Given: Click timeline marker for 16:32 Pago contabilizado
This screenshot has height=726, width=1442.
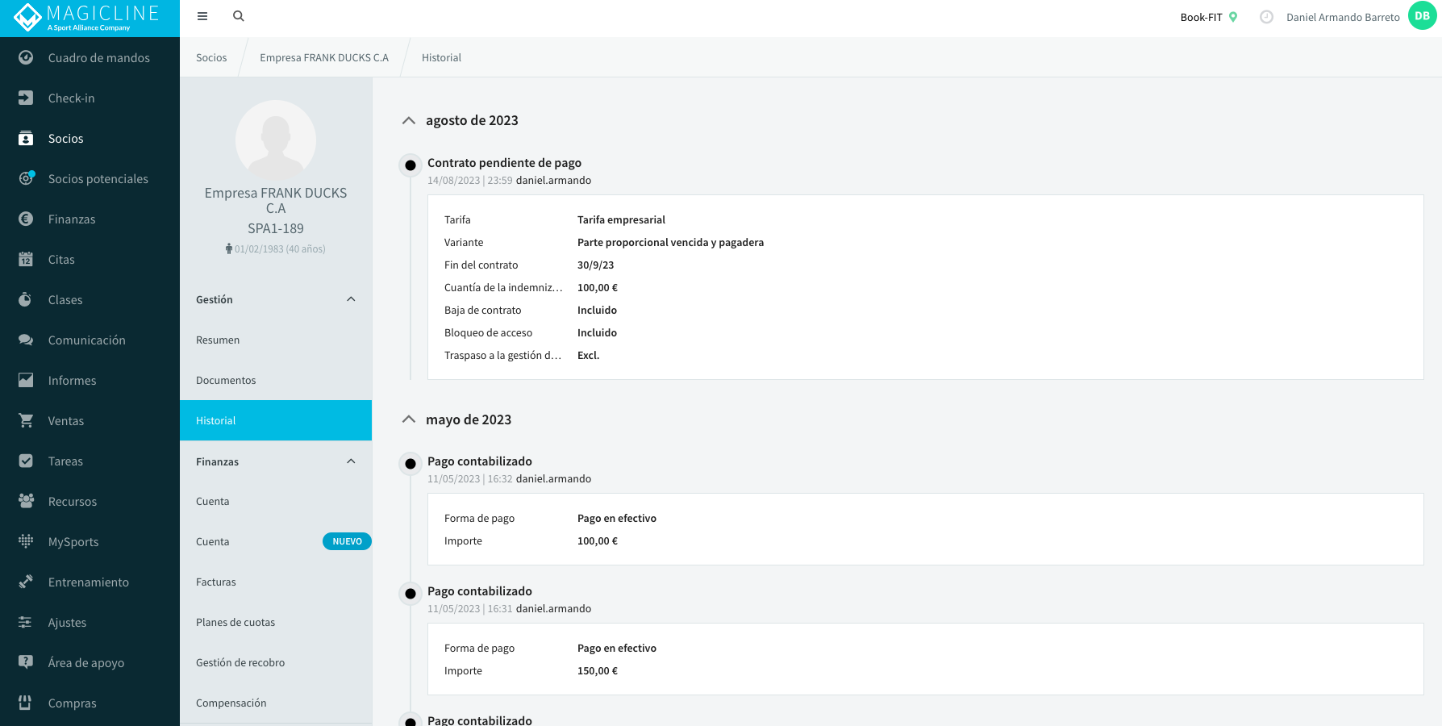Looking at the screenshot, I should click(x=411, y=464).
